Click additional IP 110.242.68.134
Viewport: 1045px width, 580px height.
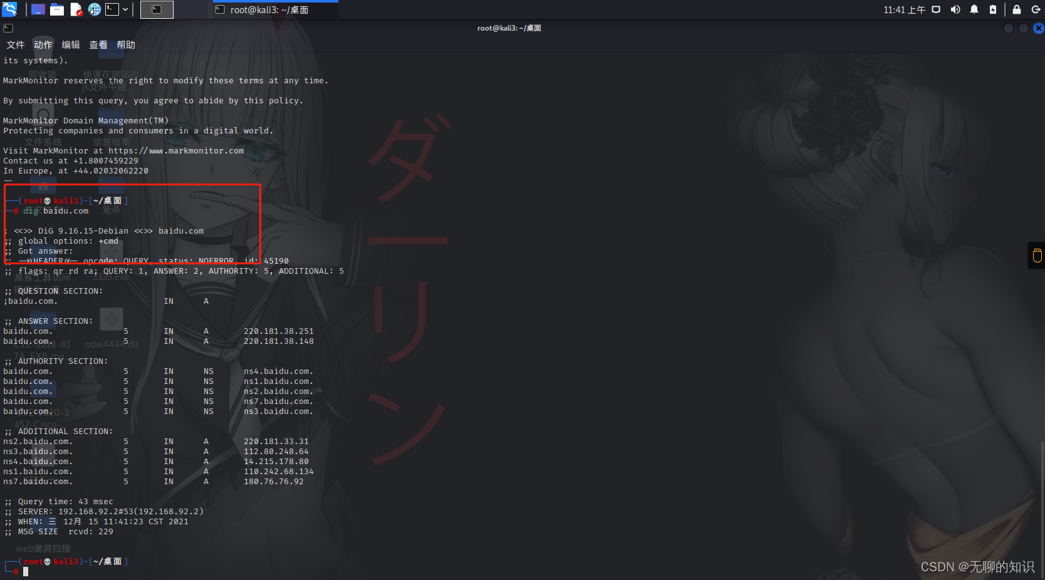[x=279, y=472]
